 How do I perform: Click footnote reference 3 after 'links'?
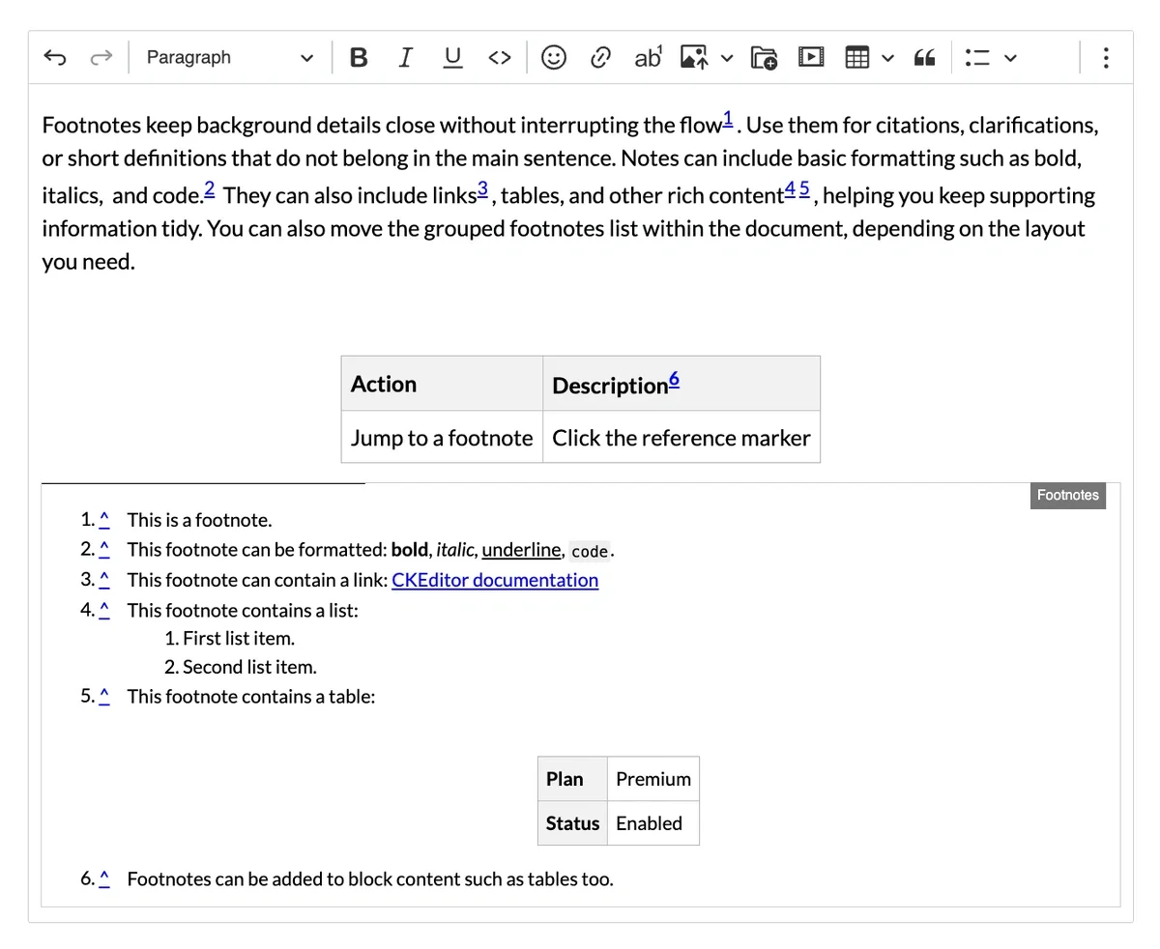(x=482, y=189)
